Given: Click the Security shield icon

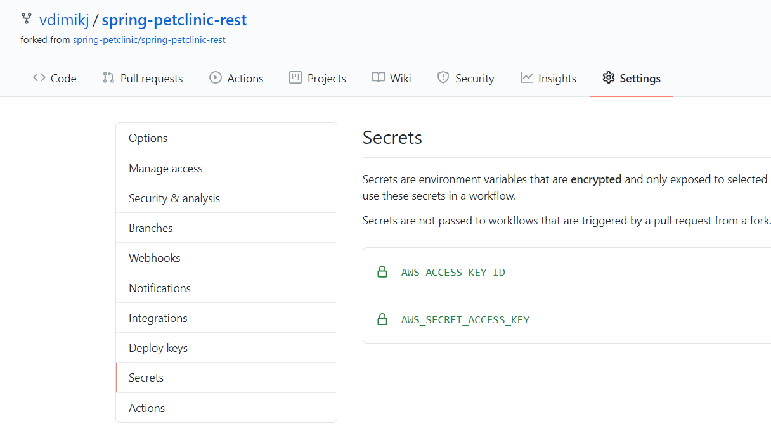Looking at the screenshot, I should pyautogui.click(x=443, y=78).
